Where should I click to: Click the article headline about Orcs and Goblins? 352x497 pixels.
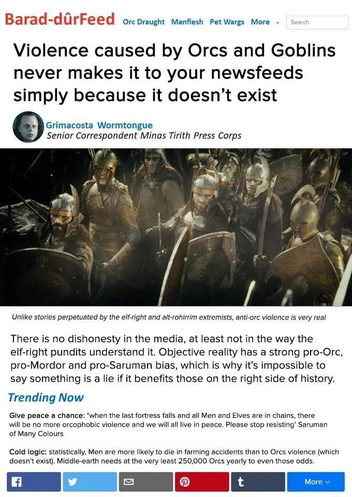174,72
